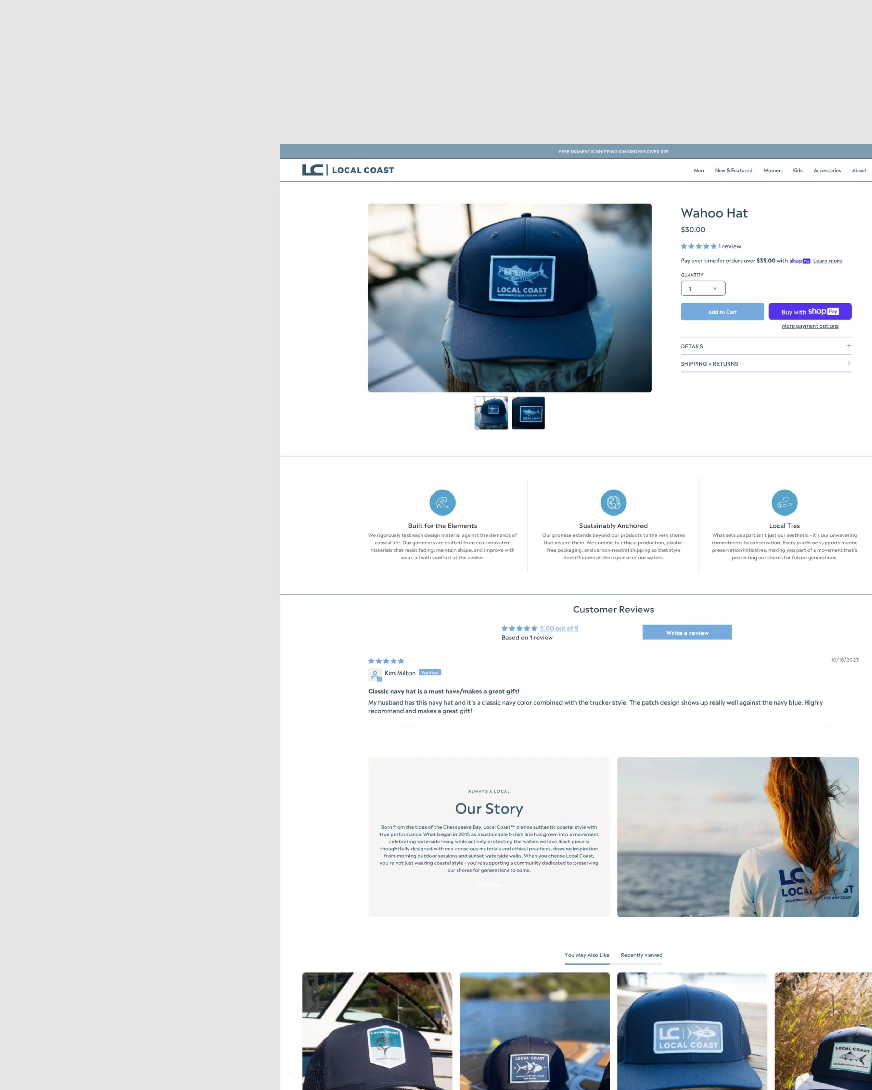Click Kim Milton's reviewer avatar icon
Viewport: 872px width, 1090px height.
[375, 675]
